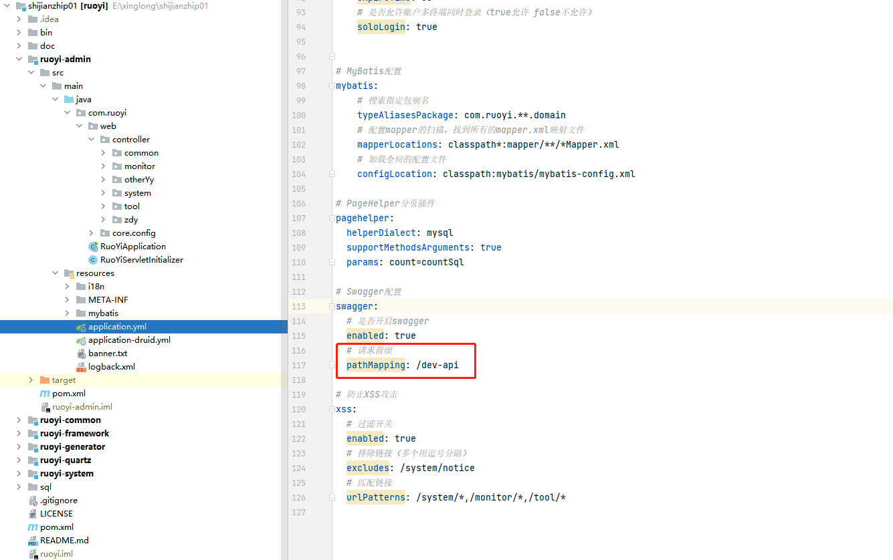Click the fold marker beside xss at line 120

tap(331, 409)
